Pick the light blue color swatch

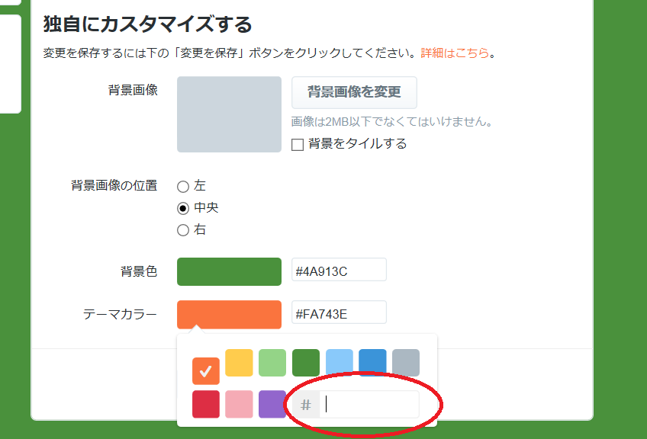[340, 363]
